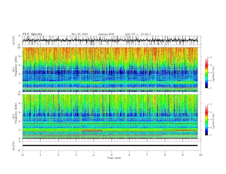Click the 'station=ATH' label
This screenshot has width=226, height=174.
(x=106, y=34)
